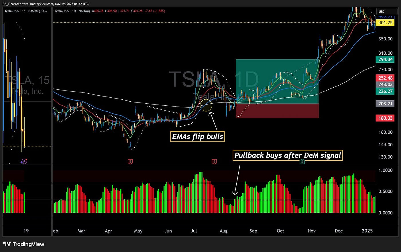Open the purple AI sparkle icon with red notification
Image resolution: width=401 pixels, height=252 pixels.
click(24, 161)
